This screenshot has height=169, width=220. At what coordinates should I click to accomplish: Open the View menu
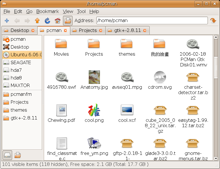68,12
